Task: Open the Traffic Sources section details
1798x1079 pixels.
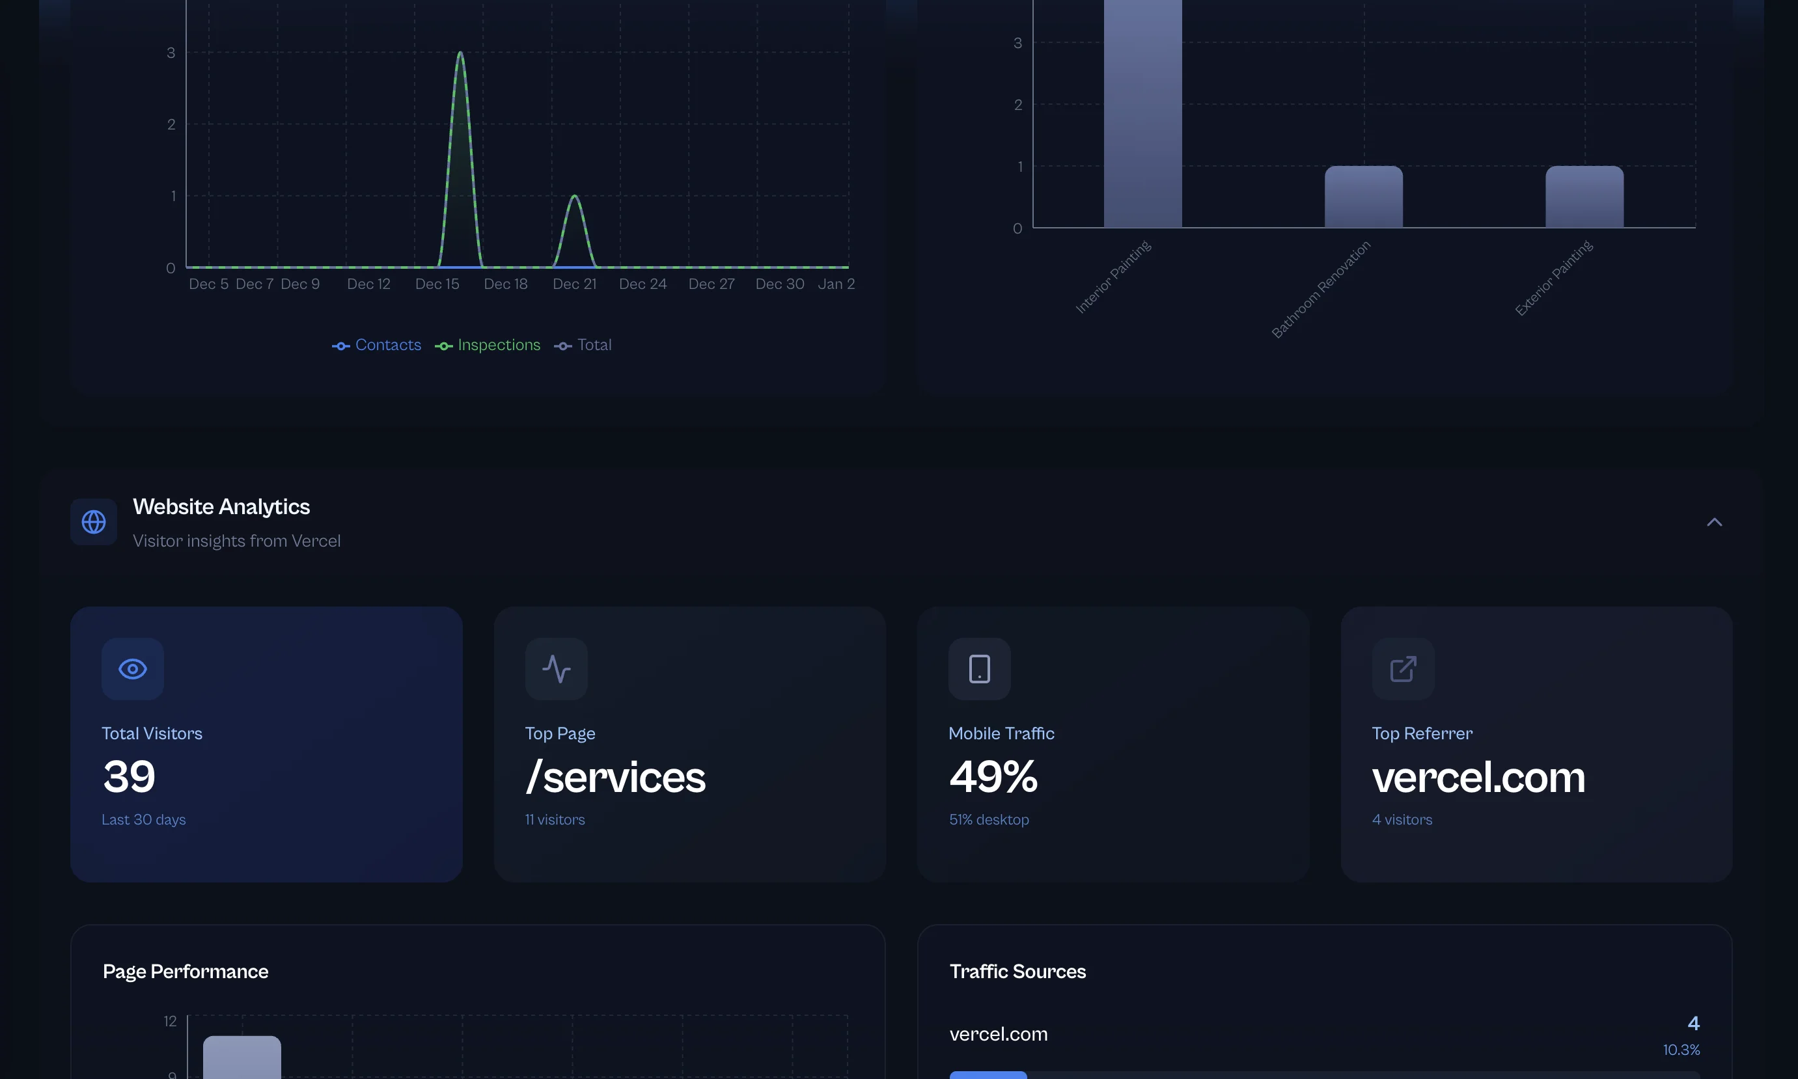Action: (x=1017, y=971)
